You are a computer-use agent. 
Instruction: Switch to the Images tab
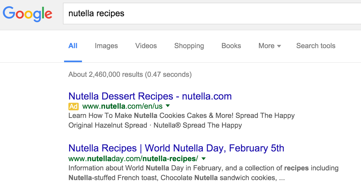coord(106,46)
